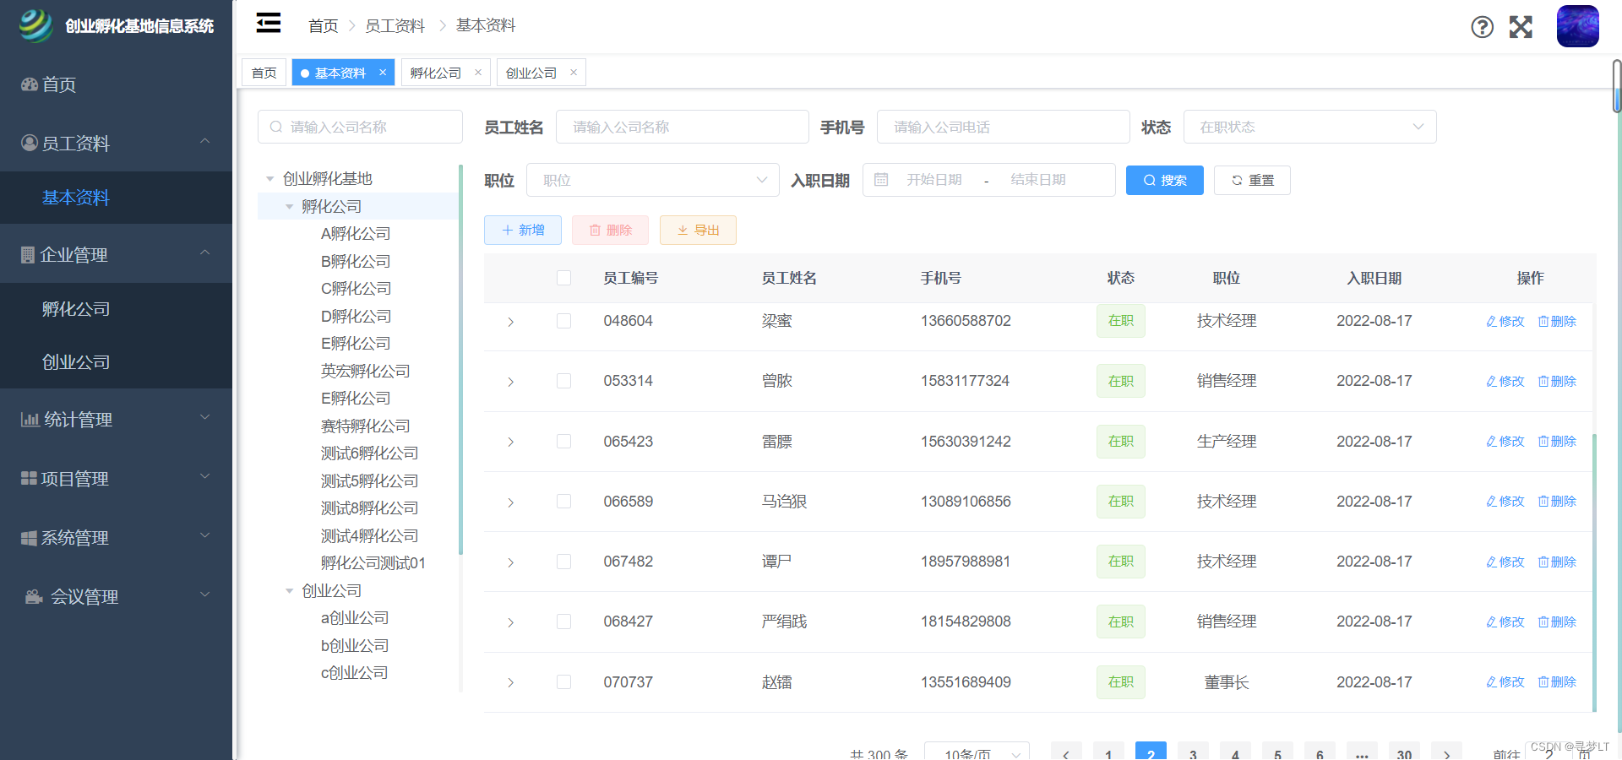Toggle the select-all header checkbox

(564, 278)
